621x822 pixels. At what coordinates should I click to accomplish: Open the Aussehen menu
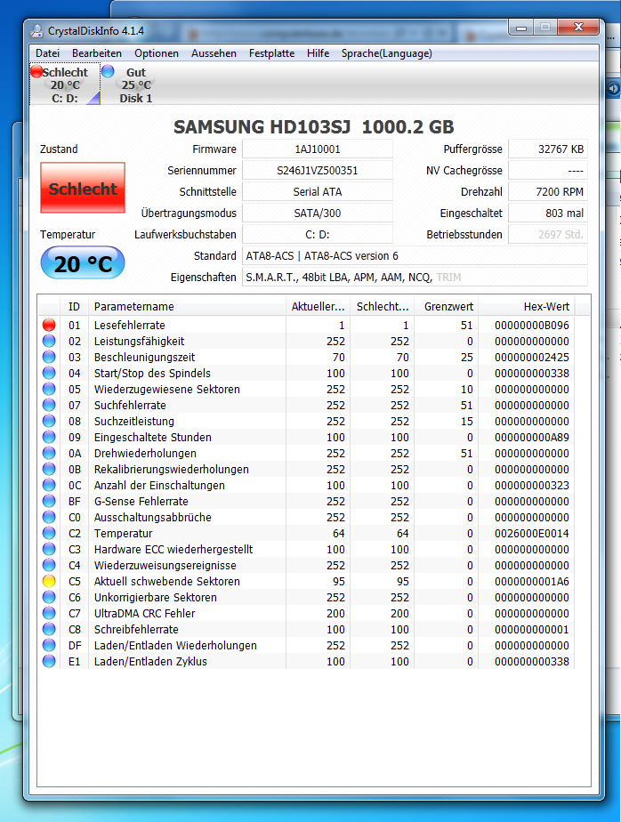click(x=214, y=53)
